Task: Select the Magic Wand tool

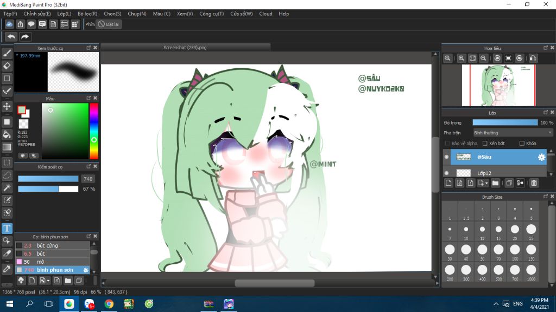Action: click(7, 187)
